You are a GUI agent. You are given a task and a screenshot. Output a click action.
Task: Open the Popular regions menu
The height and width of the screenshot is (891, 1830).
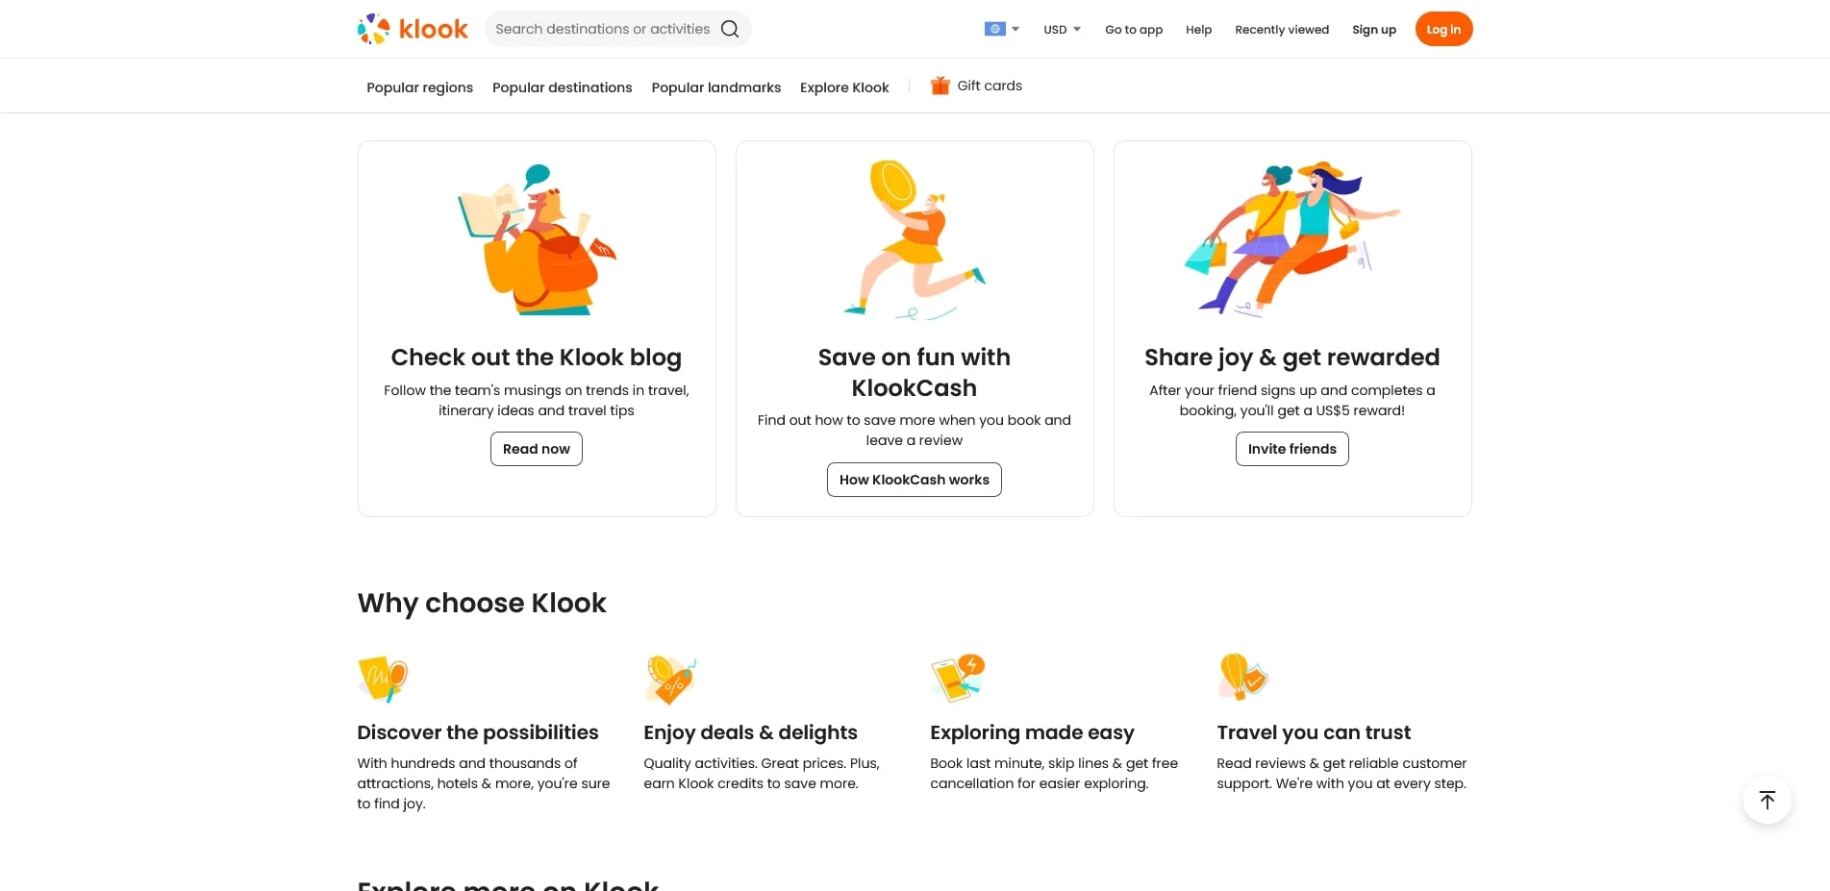coord(419,87)
